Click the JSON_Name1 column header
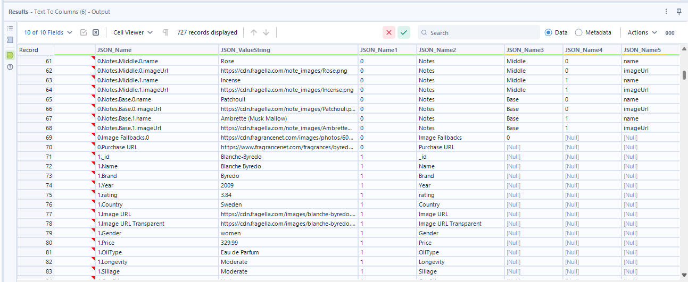 pyautogui.click(x=387, y=50)
